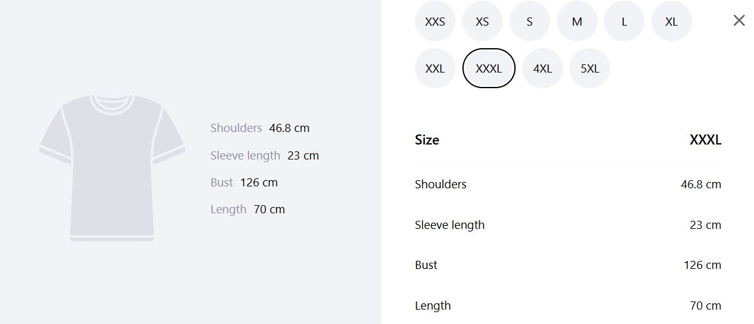Select the L size option
This screenshot has height=324, width=754.
click(x=624, y=21)
